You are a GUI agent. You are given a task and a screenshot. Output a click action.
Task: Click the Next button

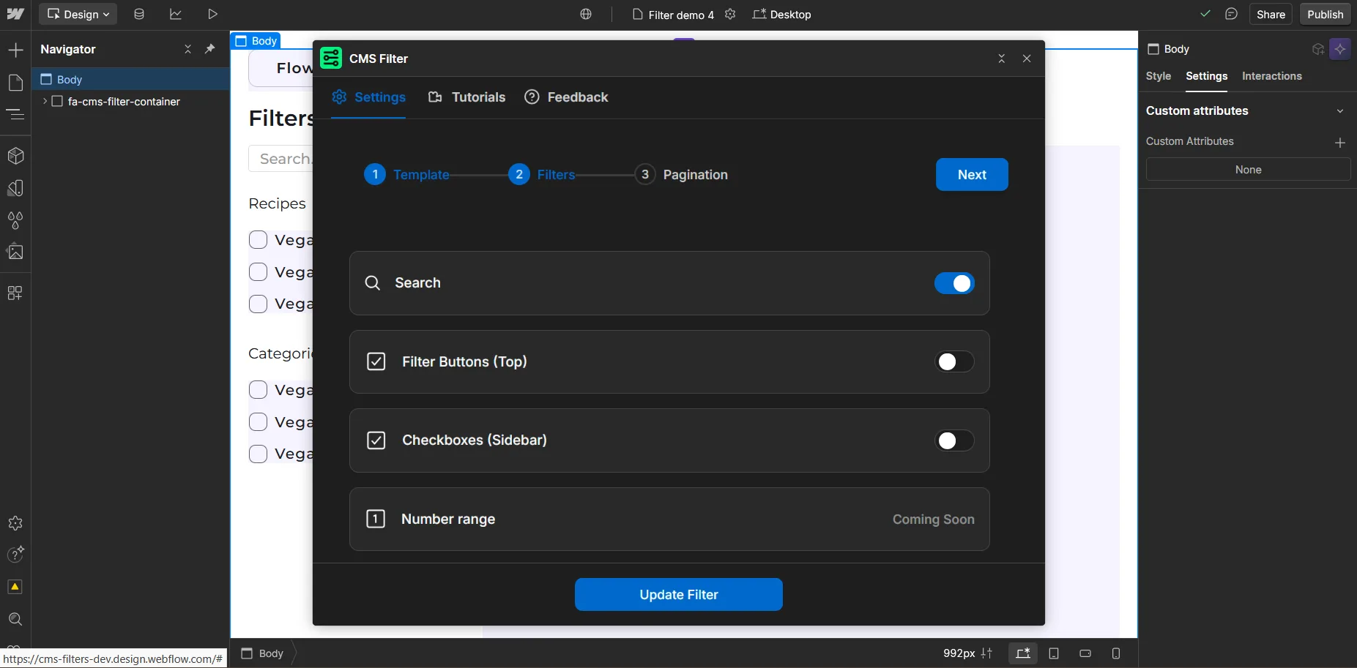pyautogui.click(x=972, y=175)
